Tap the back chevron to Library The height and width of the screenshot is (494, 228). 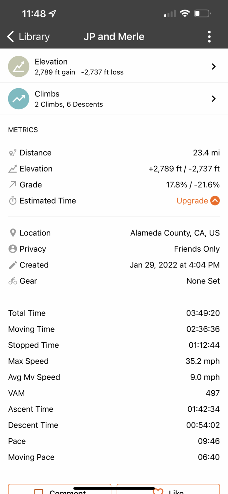(x=11, y=37)
